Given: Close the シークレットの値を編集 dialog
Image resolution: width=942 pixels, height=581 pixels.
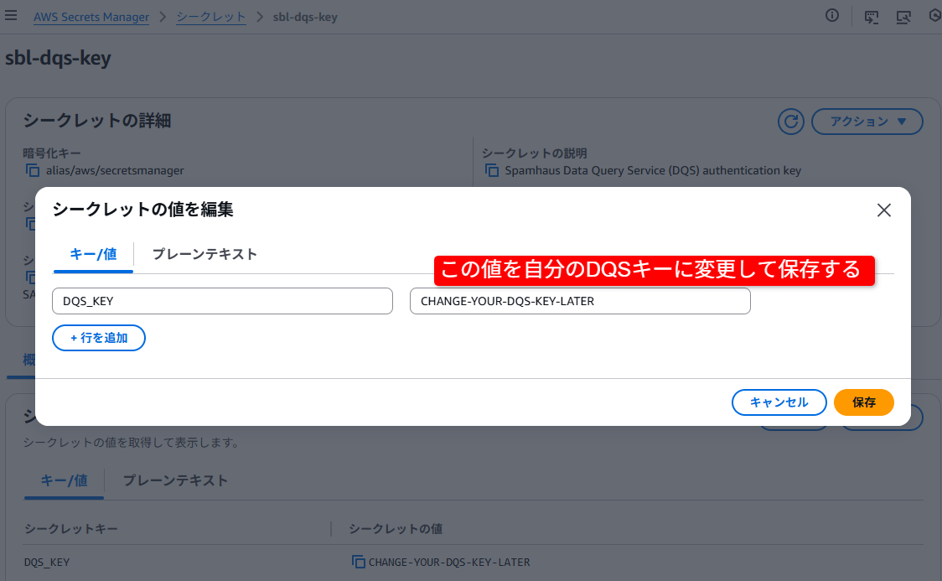Looking at the screenshot, I should click(x=883, y=210).
